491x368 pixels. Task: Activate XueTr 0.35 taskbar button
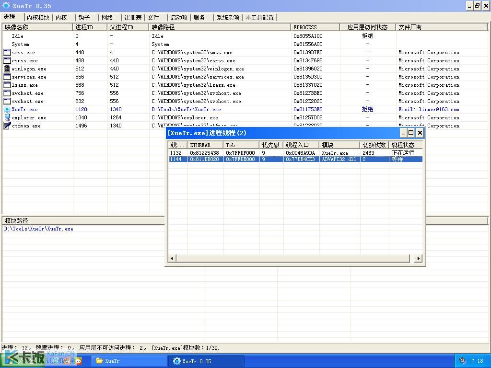tap(206, 361)
